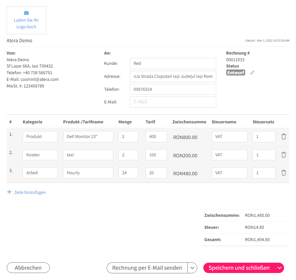Viewport: 296px width, 280px height.
Task: Click Kategorie field Produkt in row 1
Action: pos(40,137)
